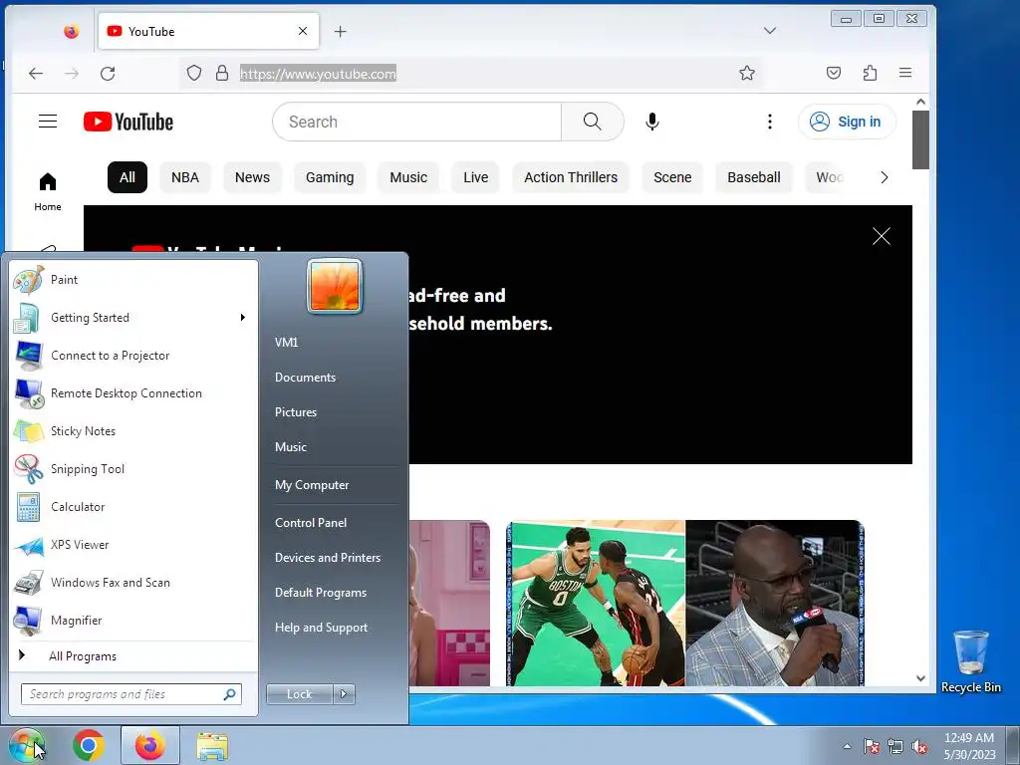
Task: Reload the YouTube page
Action: 108,74
